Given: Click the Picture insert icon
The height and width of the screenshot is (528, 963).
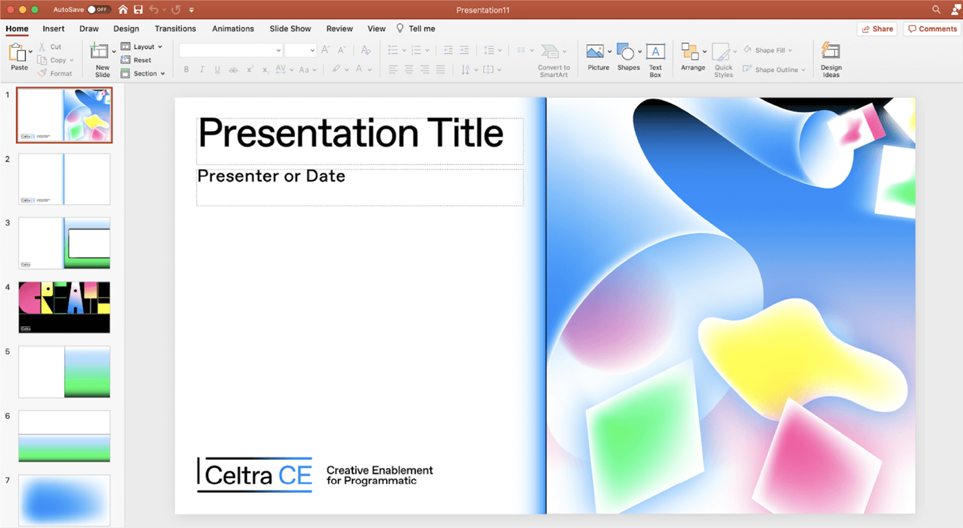Looking at the screenshot, I should (x=595, y=52).
